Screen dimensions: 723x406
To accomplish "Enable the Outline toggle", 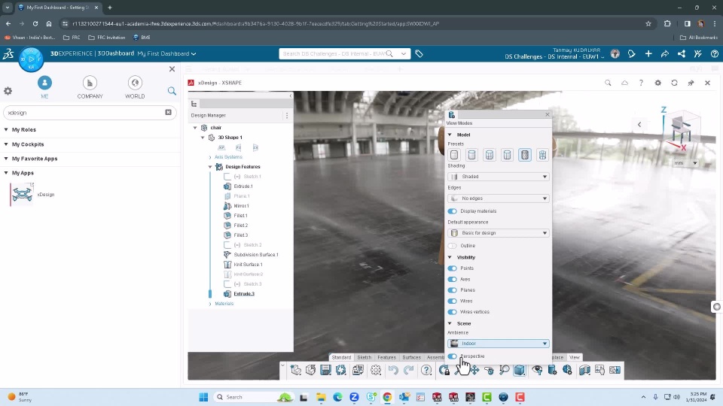I will (x=453, y=246).
